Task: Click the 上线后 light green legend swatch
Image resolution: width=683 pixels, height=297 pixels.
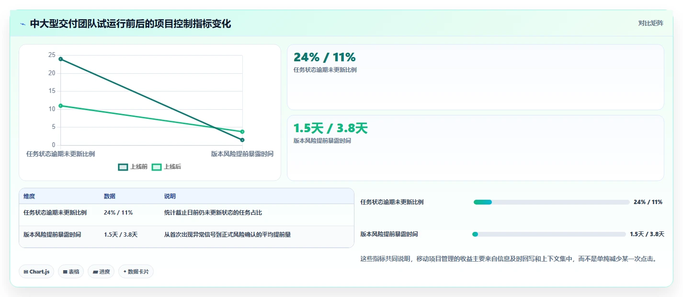Action: click(157, 167)
